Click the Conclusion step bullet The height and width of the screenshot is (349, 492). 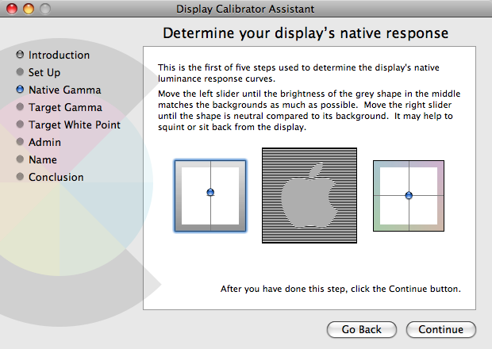(20, 178)
